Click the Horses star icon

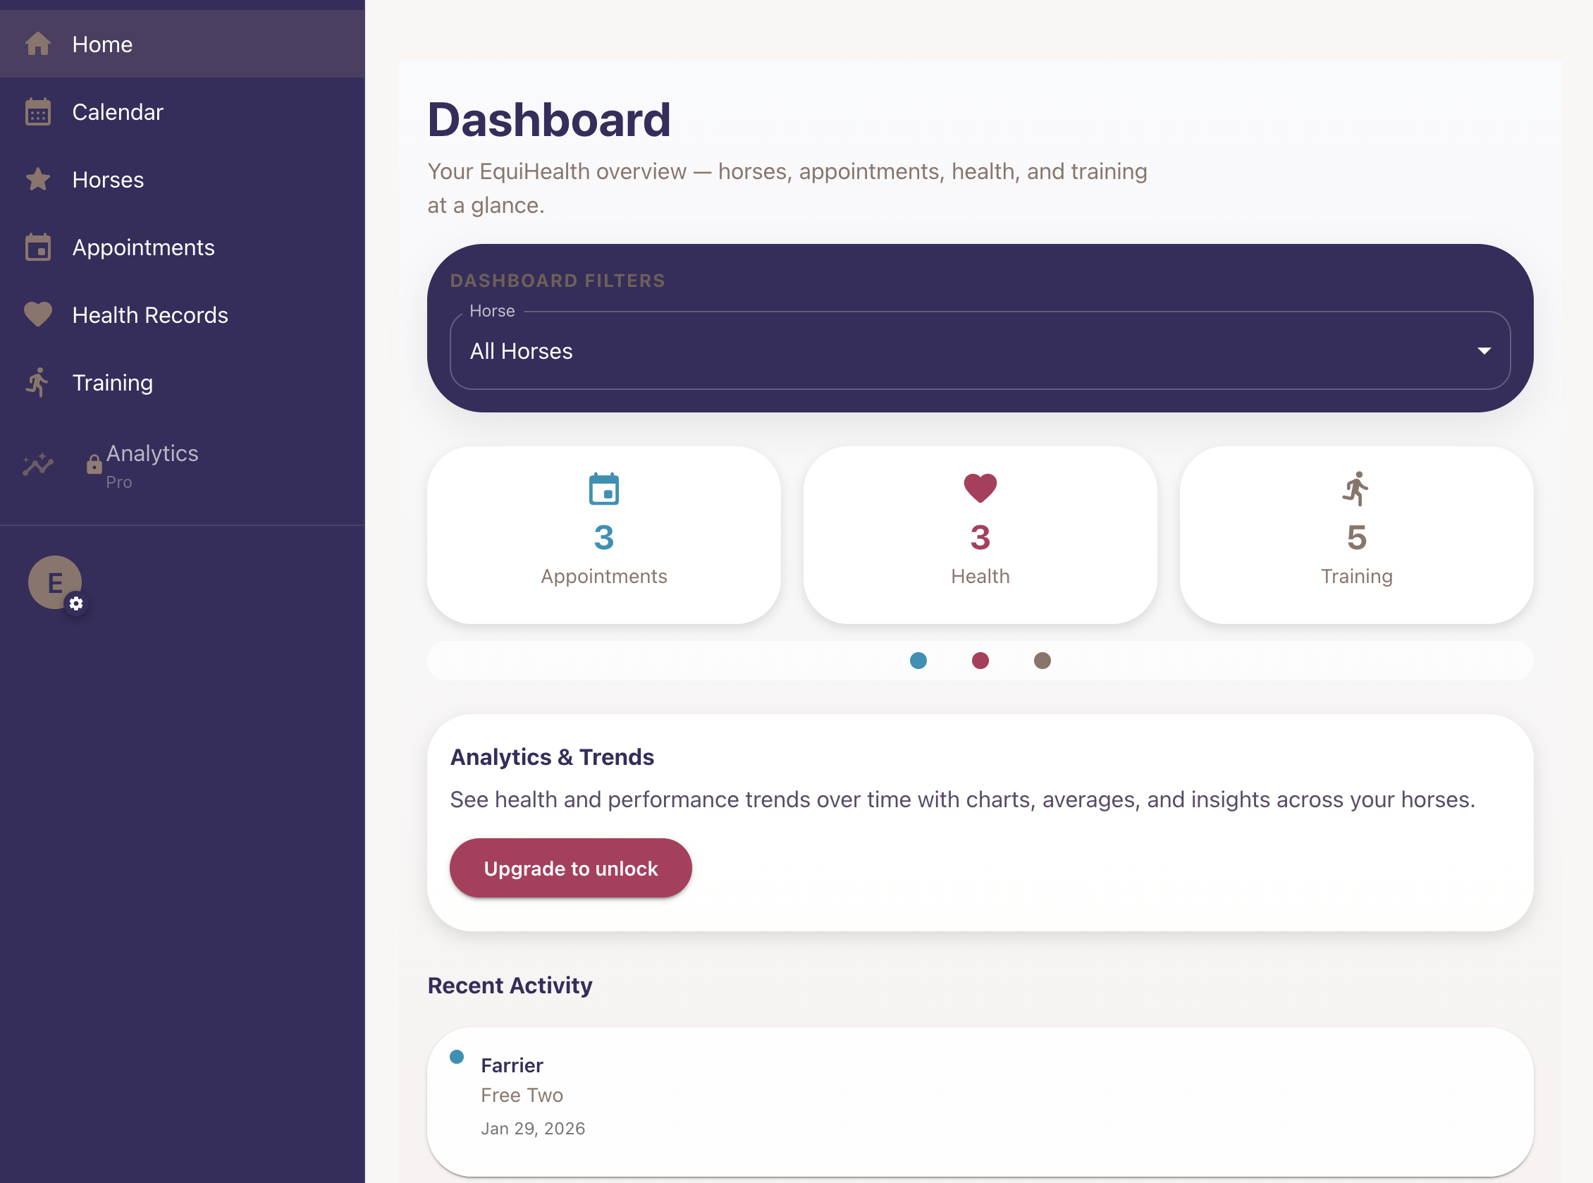pos(37,180)
